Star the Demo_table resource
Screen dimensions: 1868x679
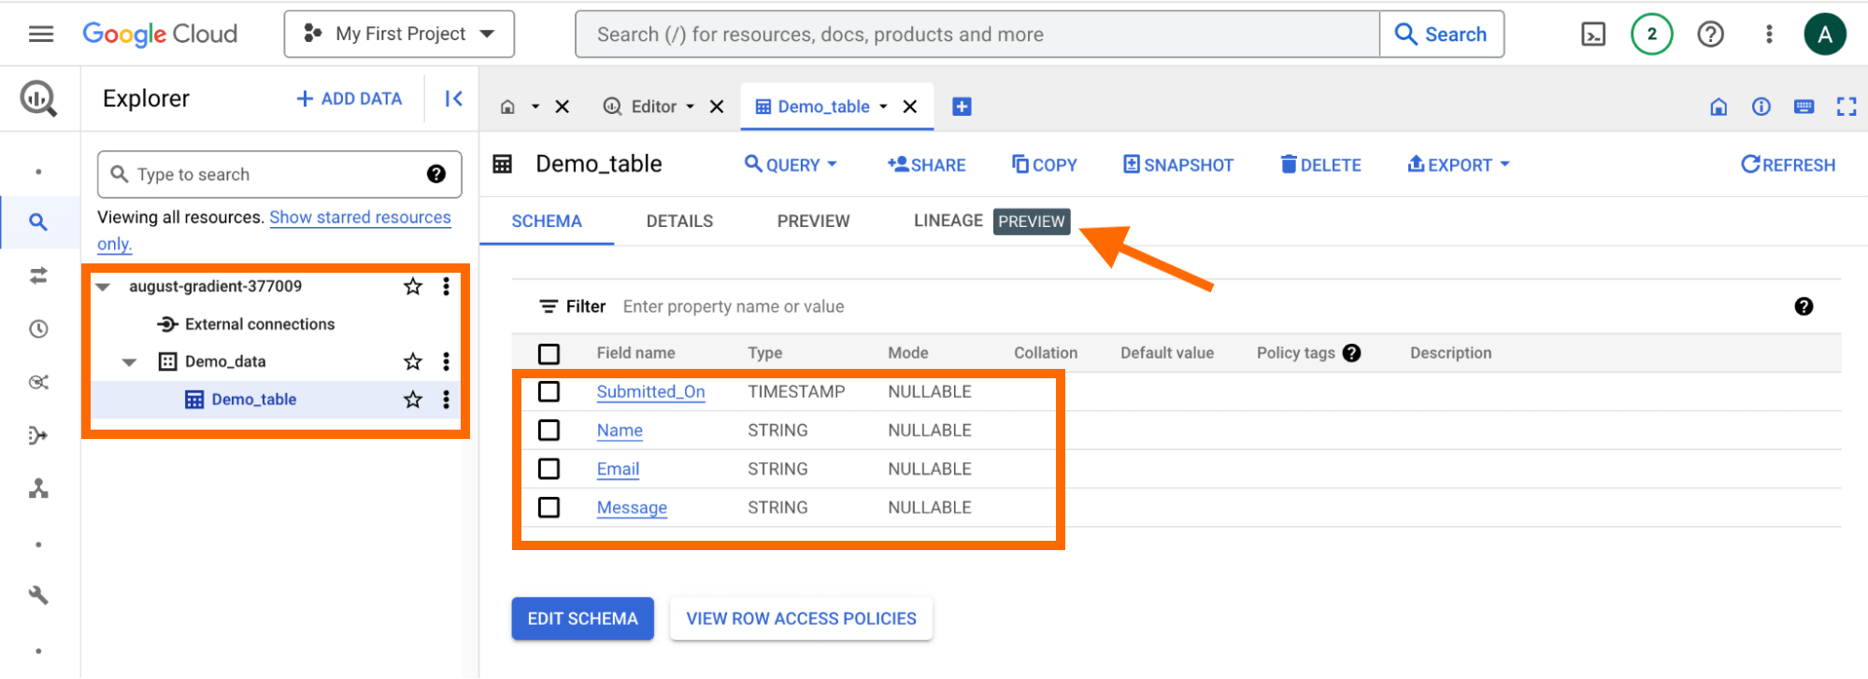pos(412,400)
